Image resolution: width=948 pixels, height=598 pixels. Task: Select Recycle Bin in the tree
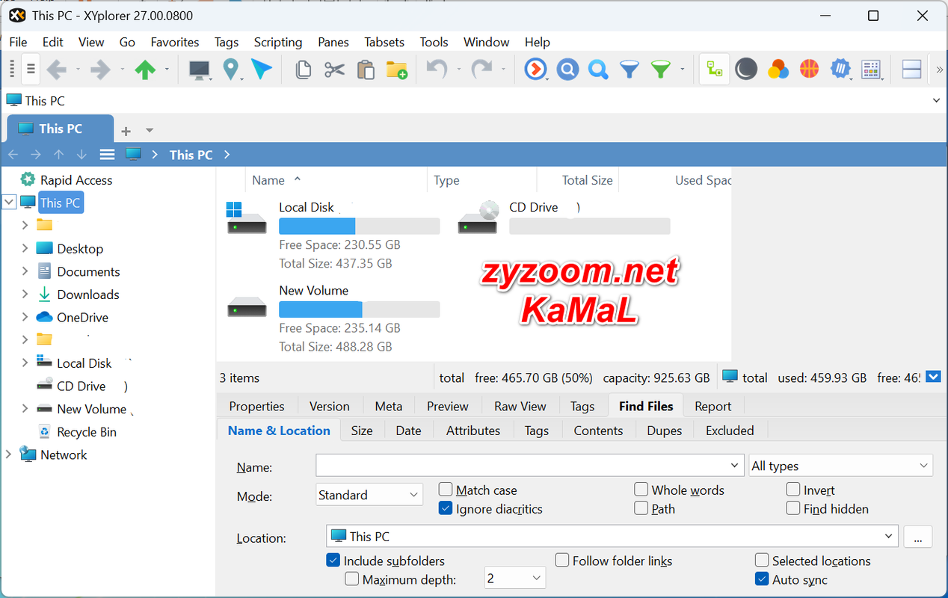(x=87, y=431)
